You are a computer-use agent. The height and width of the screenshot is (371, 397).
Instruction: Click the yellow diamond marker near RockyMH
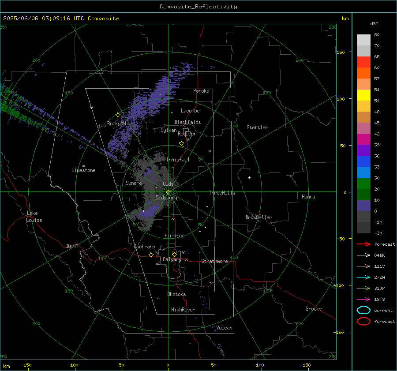point(118,115)
